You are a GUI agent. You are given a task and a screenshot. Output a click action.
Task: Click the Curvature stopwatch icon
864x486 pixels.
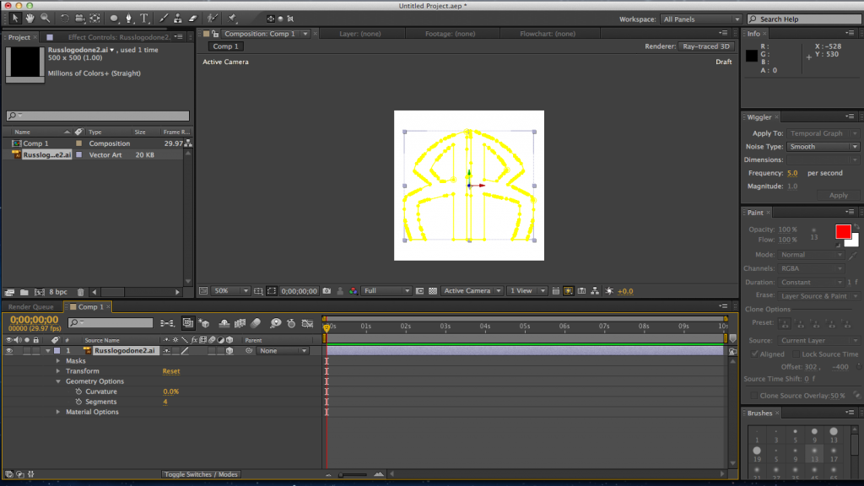(78, 392)
